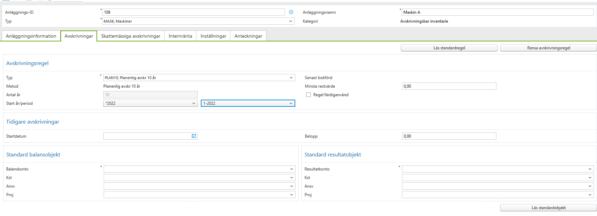
Task: Open the Startdatum calendar picker
Action: click(x=194, y=136)
